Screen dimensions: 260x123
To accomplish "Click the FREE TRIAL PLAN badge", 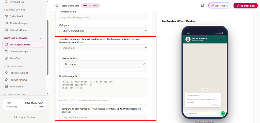I will pyautogui.click(x=90, y=6).
